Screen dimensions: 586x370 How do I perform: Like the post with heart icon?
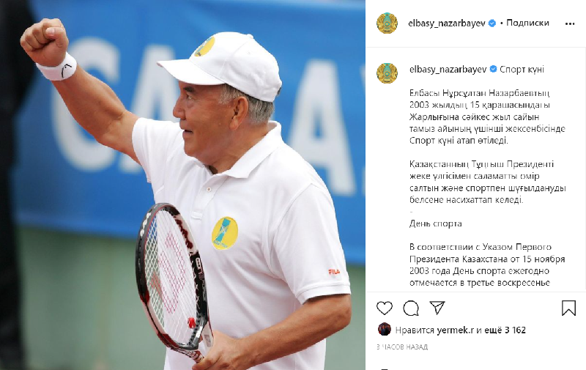coord(384,308)
